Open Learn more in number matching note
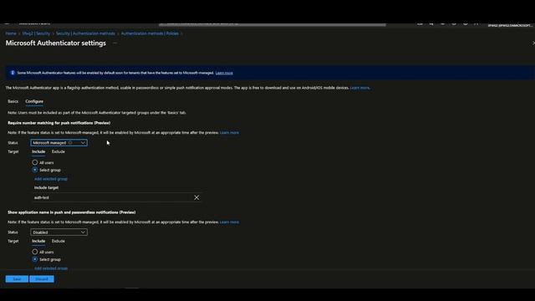This screenshot has width=535, height=301. [x=229, y=132]
